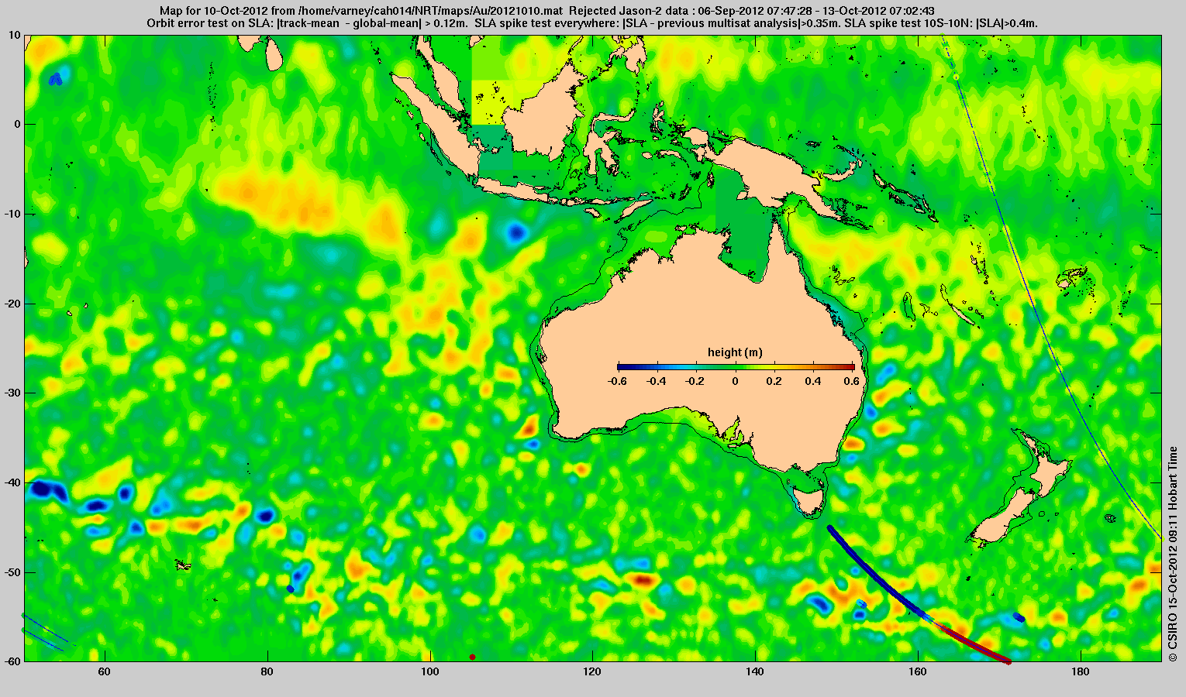Click longitude axis label 160
Viewport: 1186px width, 697px height.
(x=918, y=671)
